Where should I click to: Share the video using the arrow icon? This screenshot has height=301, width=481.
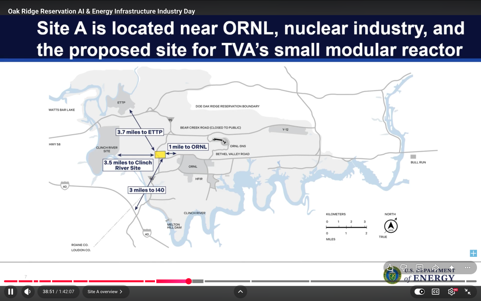(435, 268)
